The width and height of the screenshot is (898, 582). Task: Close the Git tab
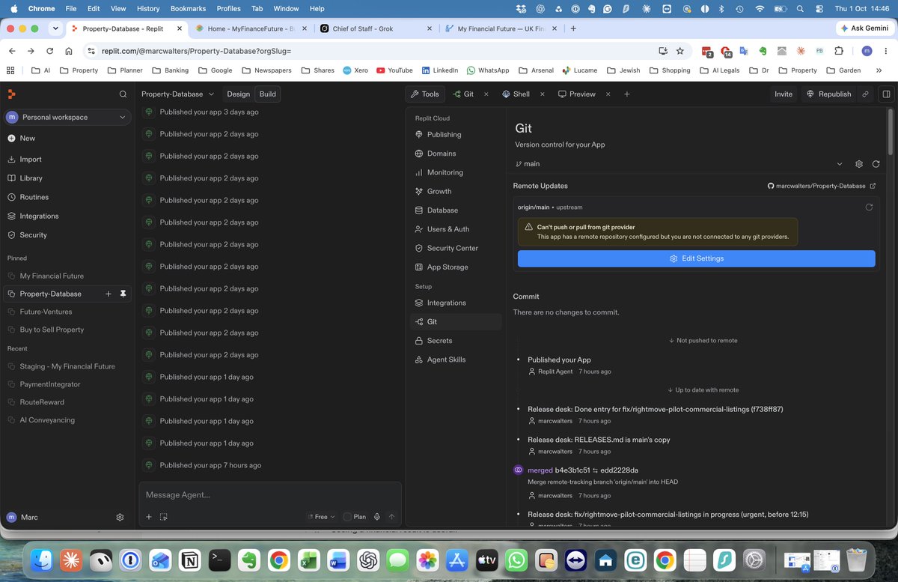pos(486,94)
